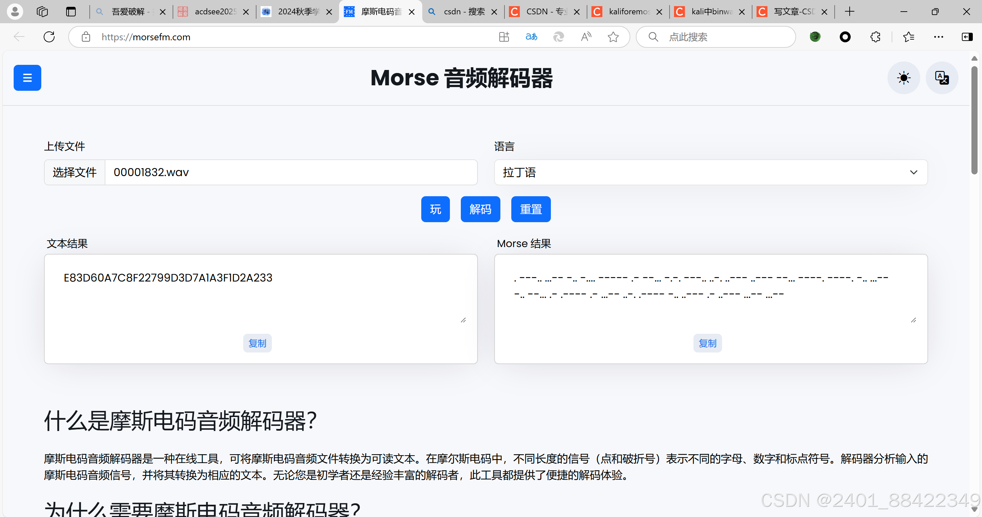
Task: Toggle light/dark theme sun icon
Action: (x=904, y=78)
